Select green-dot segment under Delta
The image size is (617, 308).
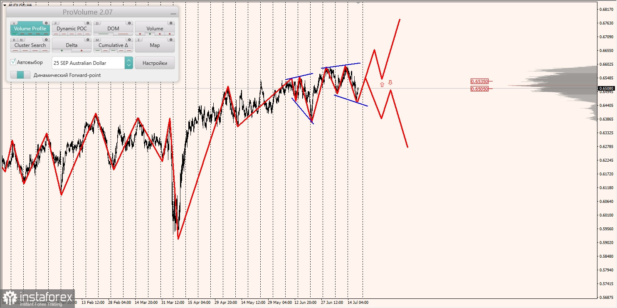click(62, 51)
